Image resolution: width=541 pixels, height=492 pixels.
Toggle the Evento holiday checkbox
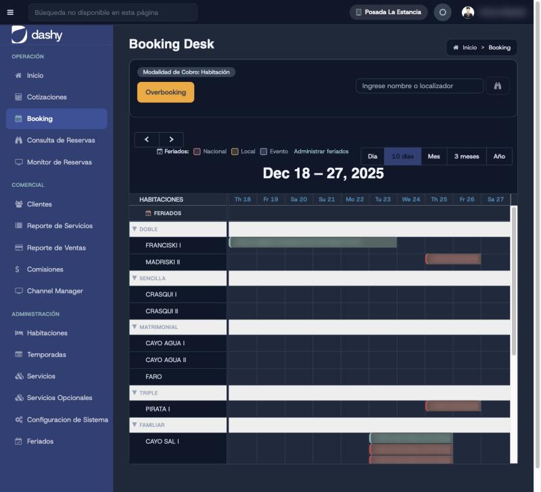[264, 151]
